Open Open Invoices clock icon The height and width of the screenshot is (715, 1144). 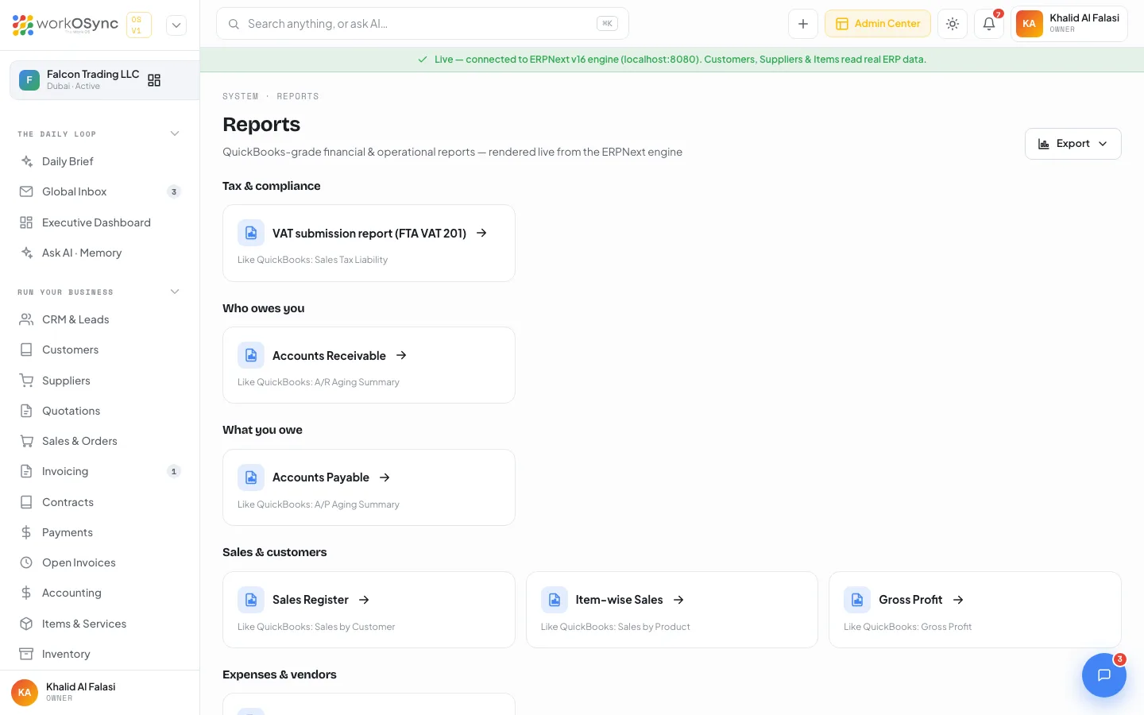(x=26, y=562)
